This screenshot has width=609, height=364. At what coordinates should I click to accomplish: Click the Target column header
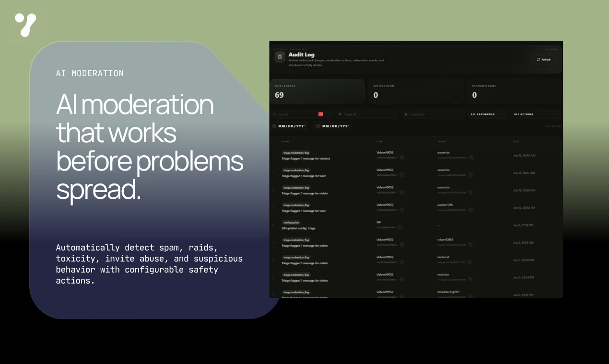click(442, 142)
